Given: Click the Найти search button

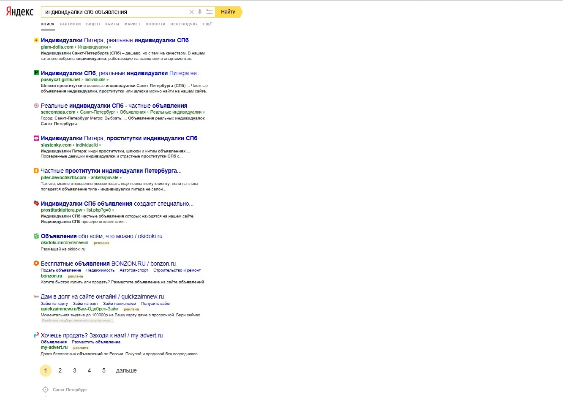Looking at the screenshot, I should point(228,12).
